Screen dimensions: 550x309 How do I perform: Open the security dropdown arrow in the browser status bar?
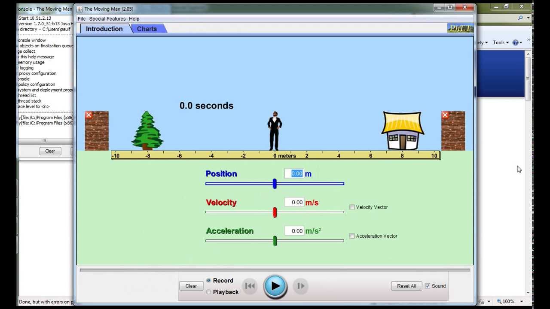(489, 302)
